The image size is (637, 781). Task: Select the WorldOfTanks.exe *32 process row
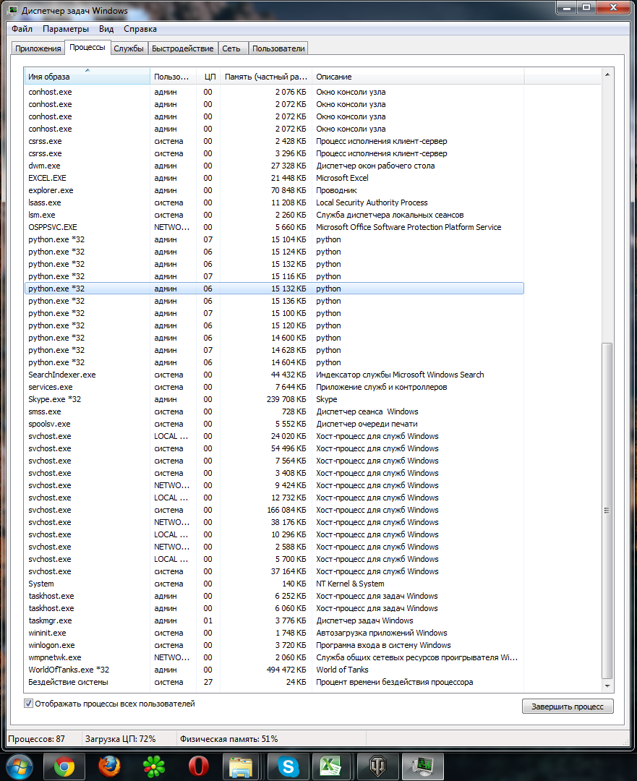coord(274,670)
